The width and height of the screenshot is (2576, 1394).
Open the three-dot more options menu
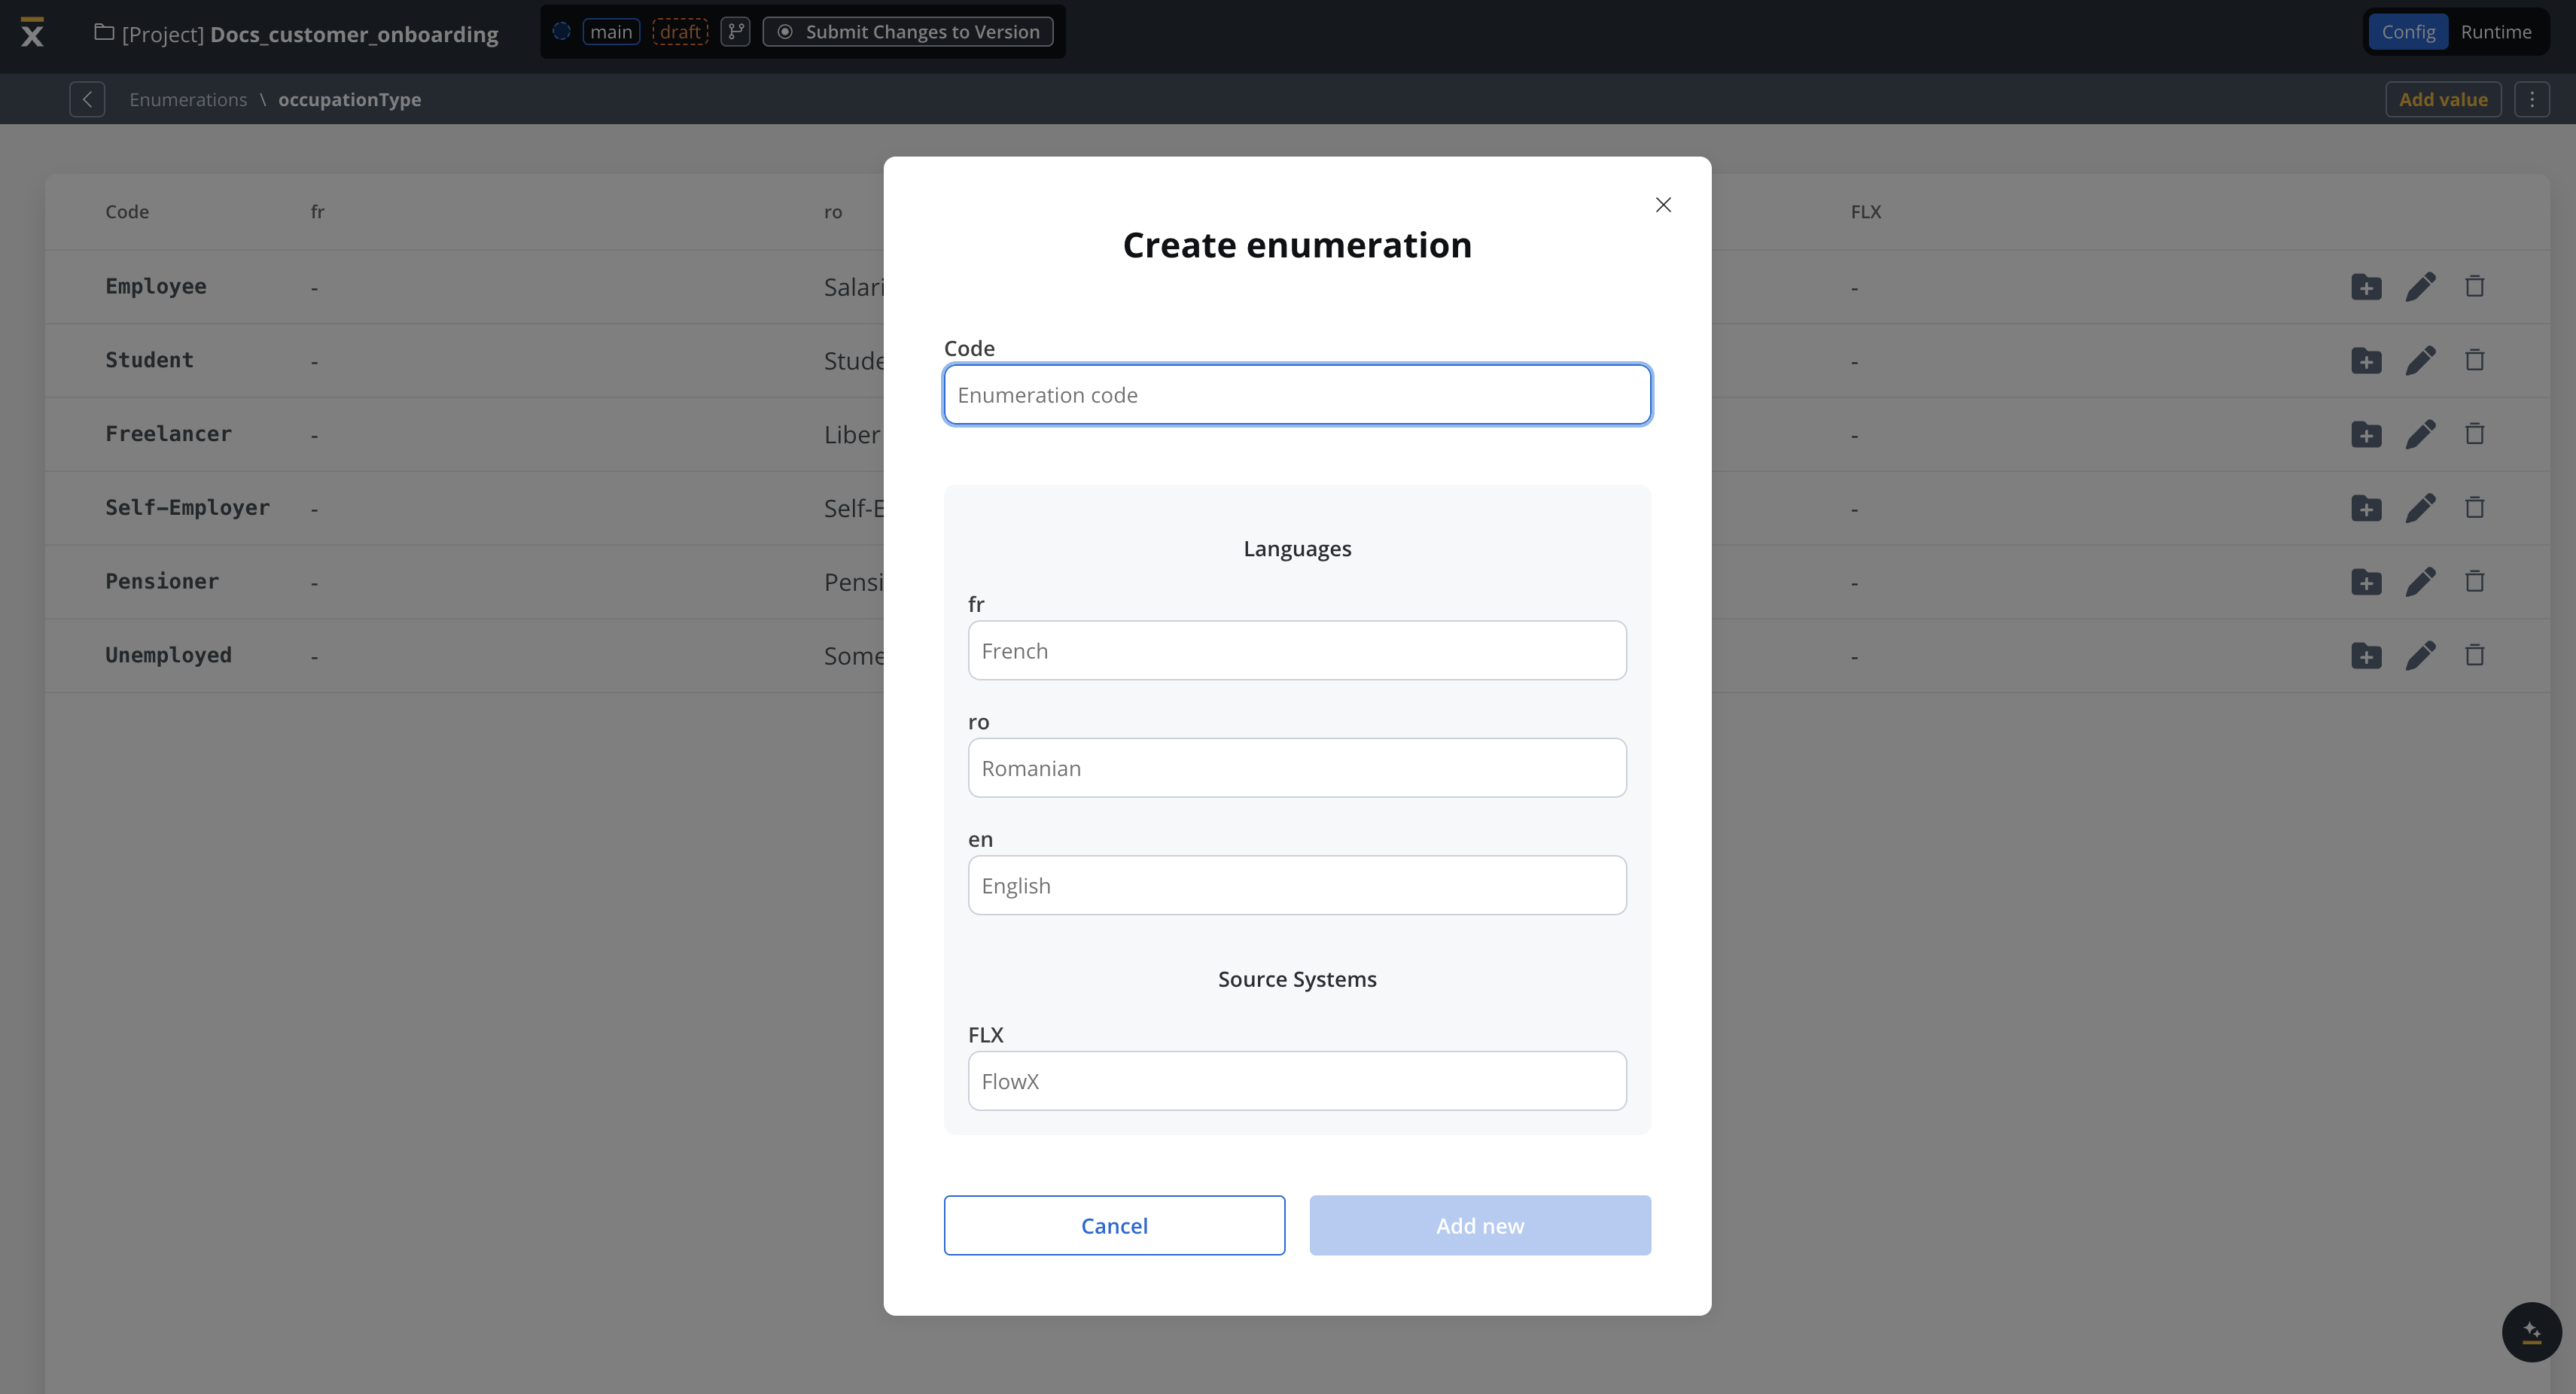coord(2532,99)
